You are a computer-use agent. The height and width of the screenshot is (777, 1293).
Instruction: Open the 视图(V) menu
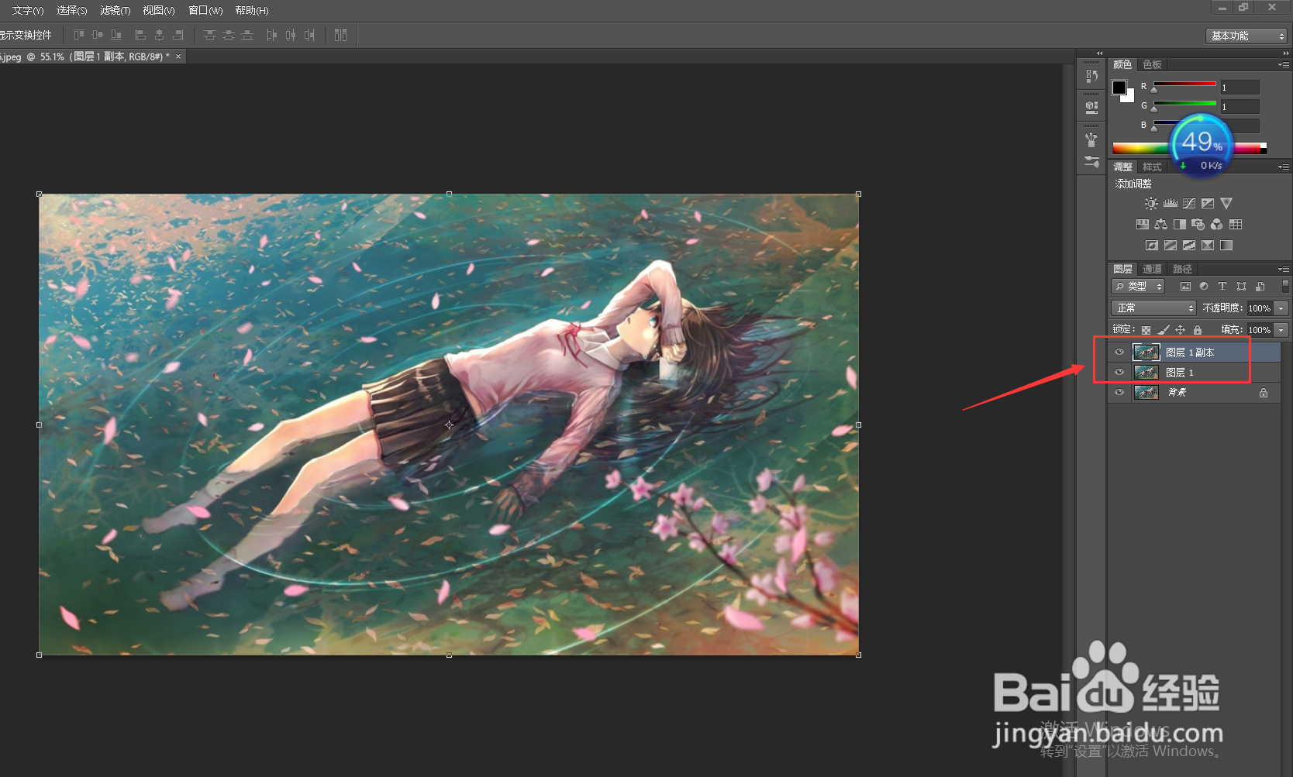(x=159, y=10)
